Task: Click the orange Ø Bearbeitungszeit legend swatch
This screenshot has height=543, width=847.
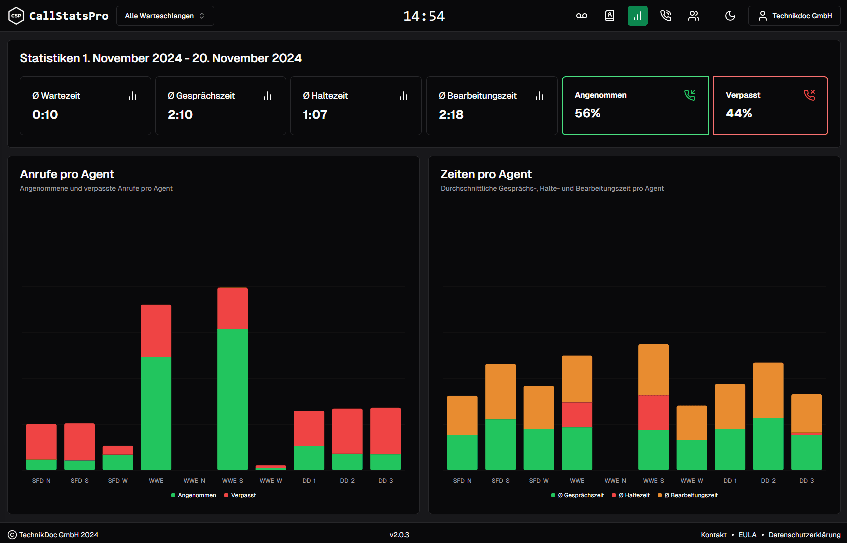Action: click(660, 495)
